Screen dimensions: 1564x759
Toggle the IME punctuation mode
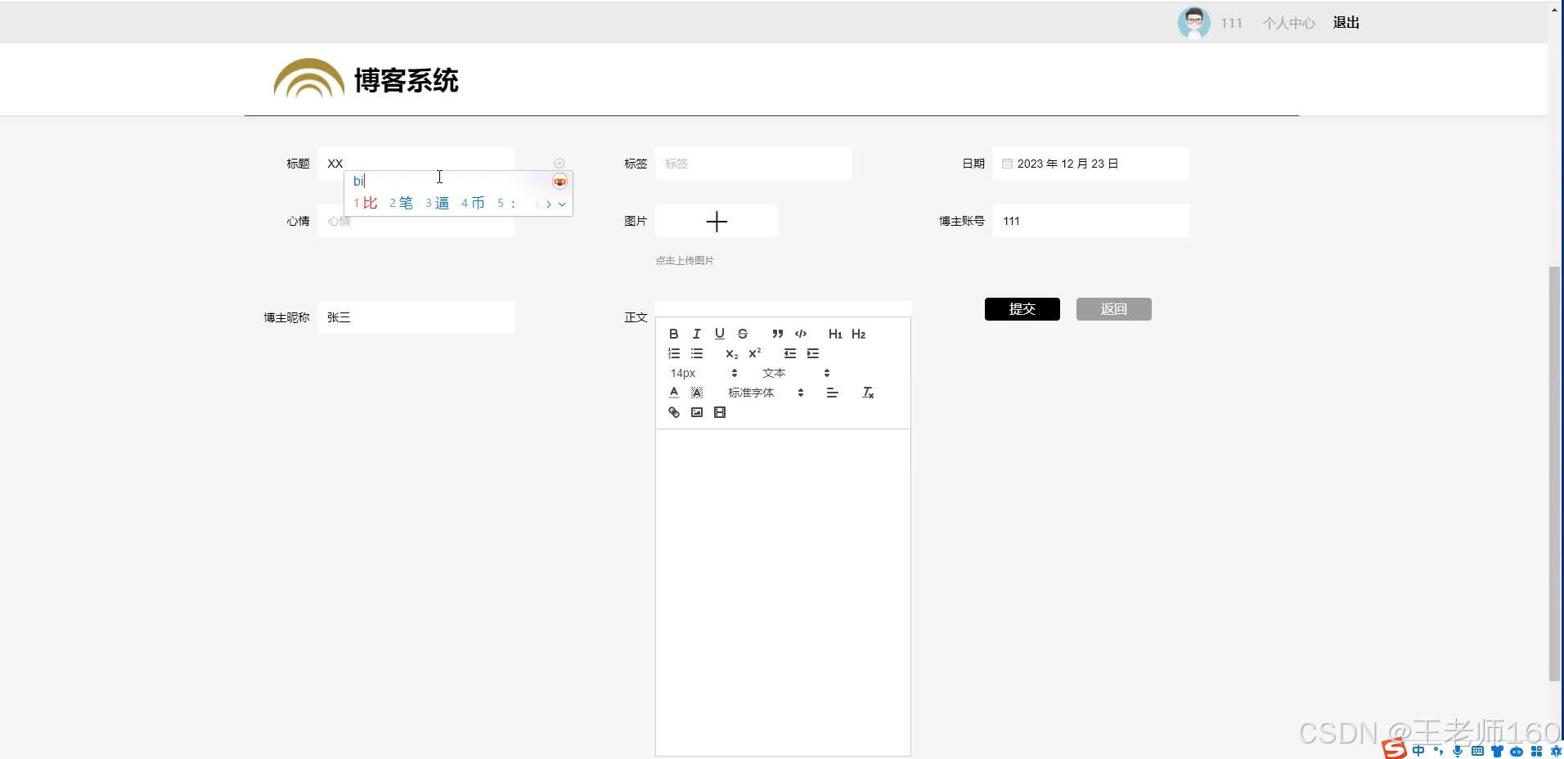[x=1439, y=751]
